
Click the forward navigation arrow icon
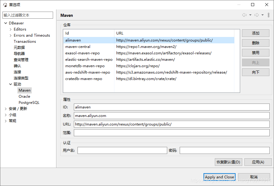(256, 15)
